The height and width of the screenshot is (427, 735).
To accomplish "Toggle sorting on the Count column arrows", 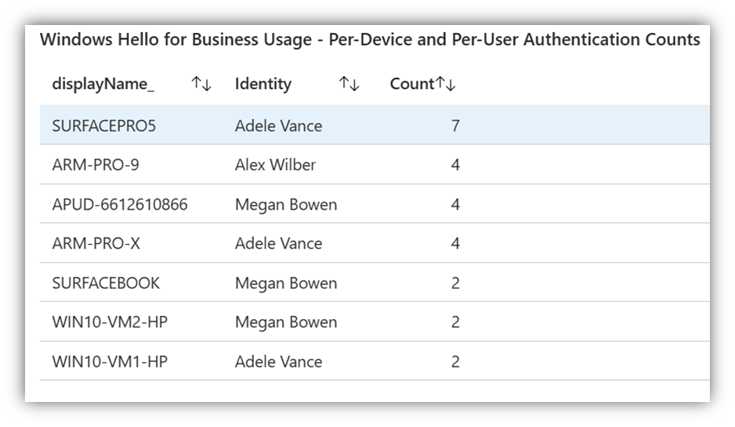I will 446,84.
